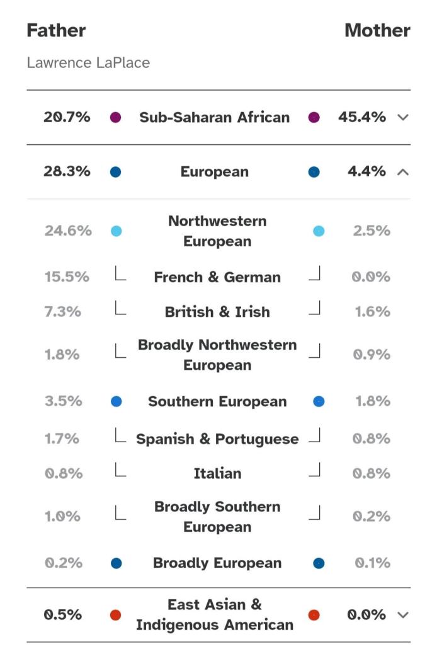Expand the Sub-Saharan African row chevron
437x645 pixels.
click(x=404, y=117)
